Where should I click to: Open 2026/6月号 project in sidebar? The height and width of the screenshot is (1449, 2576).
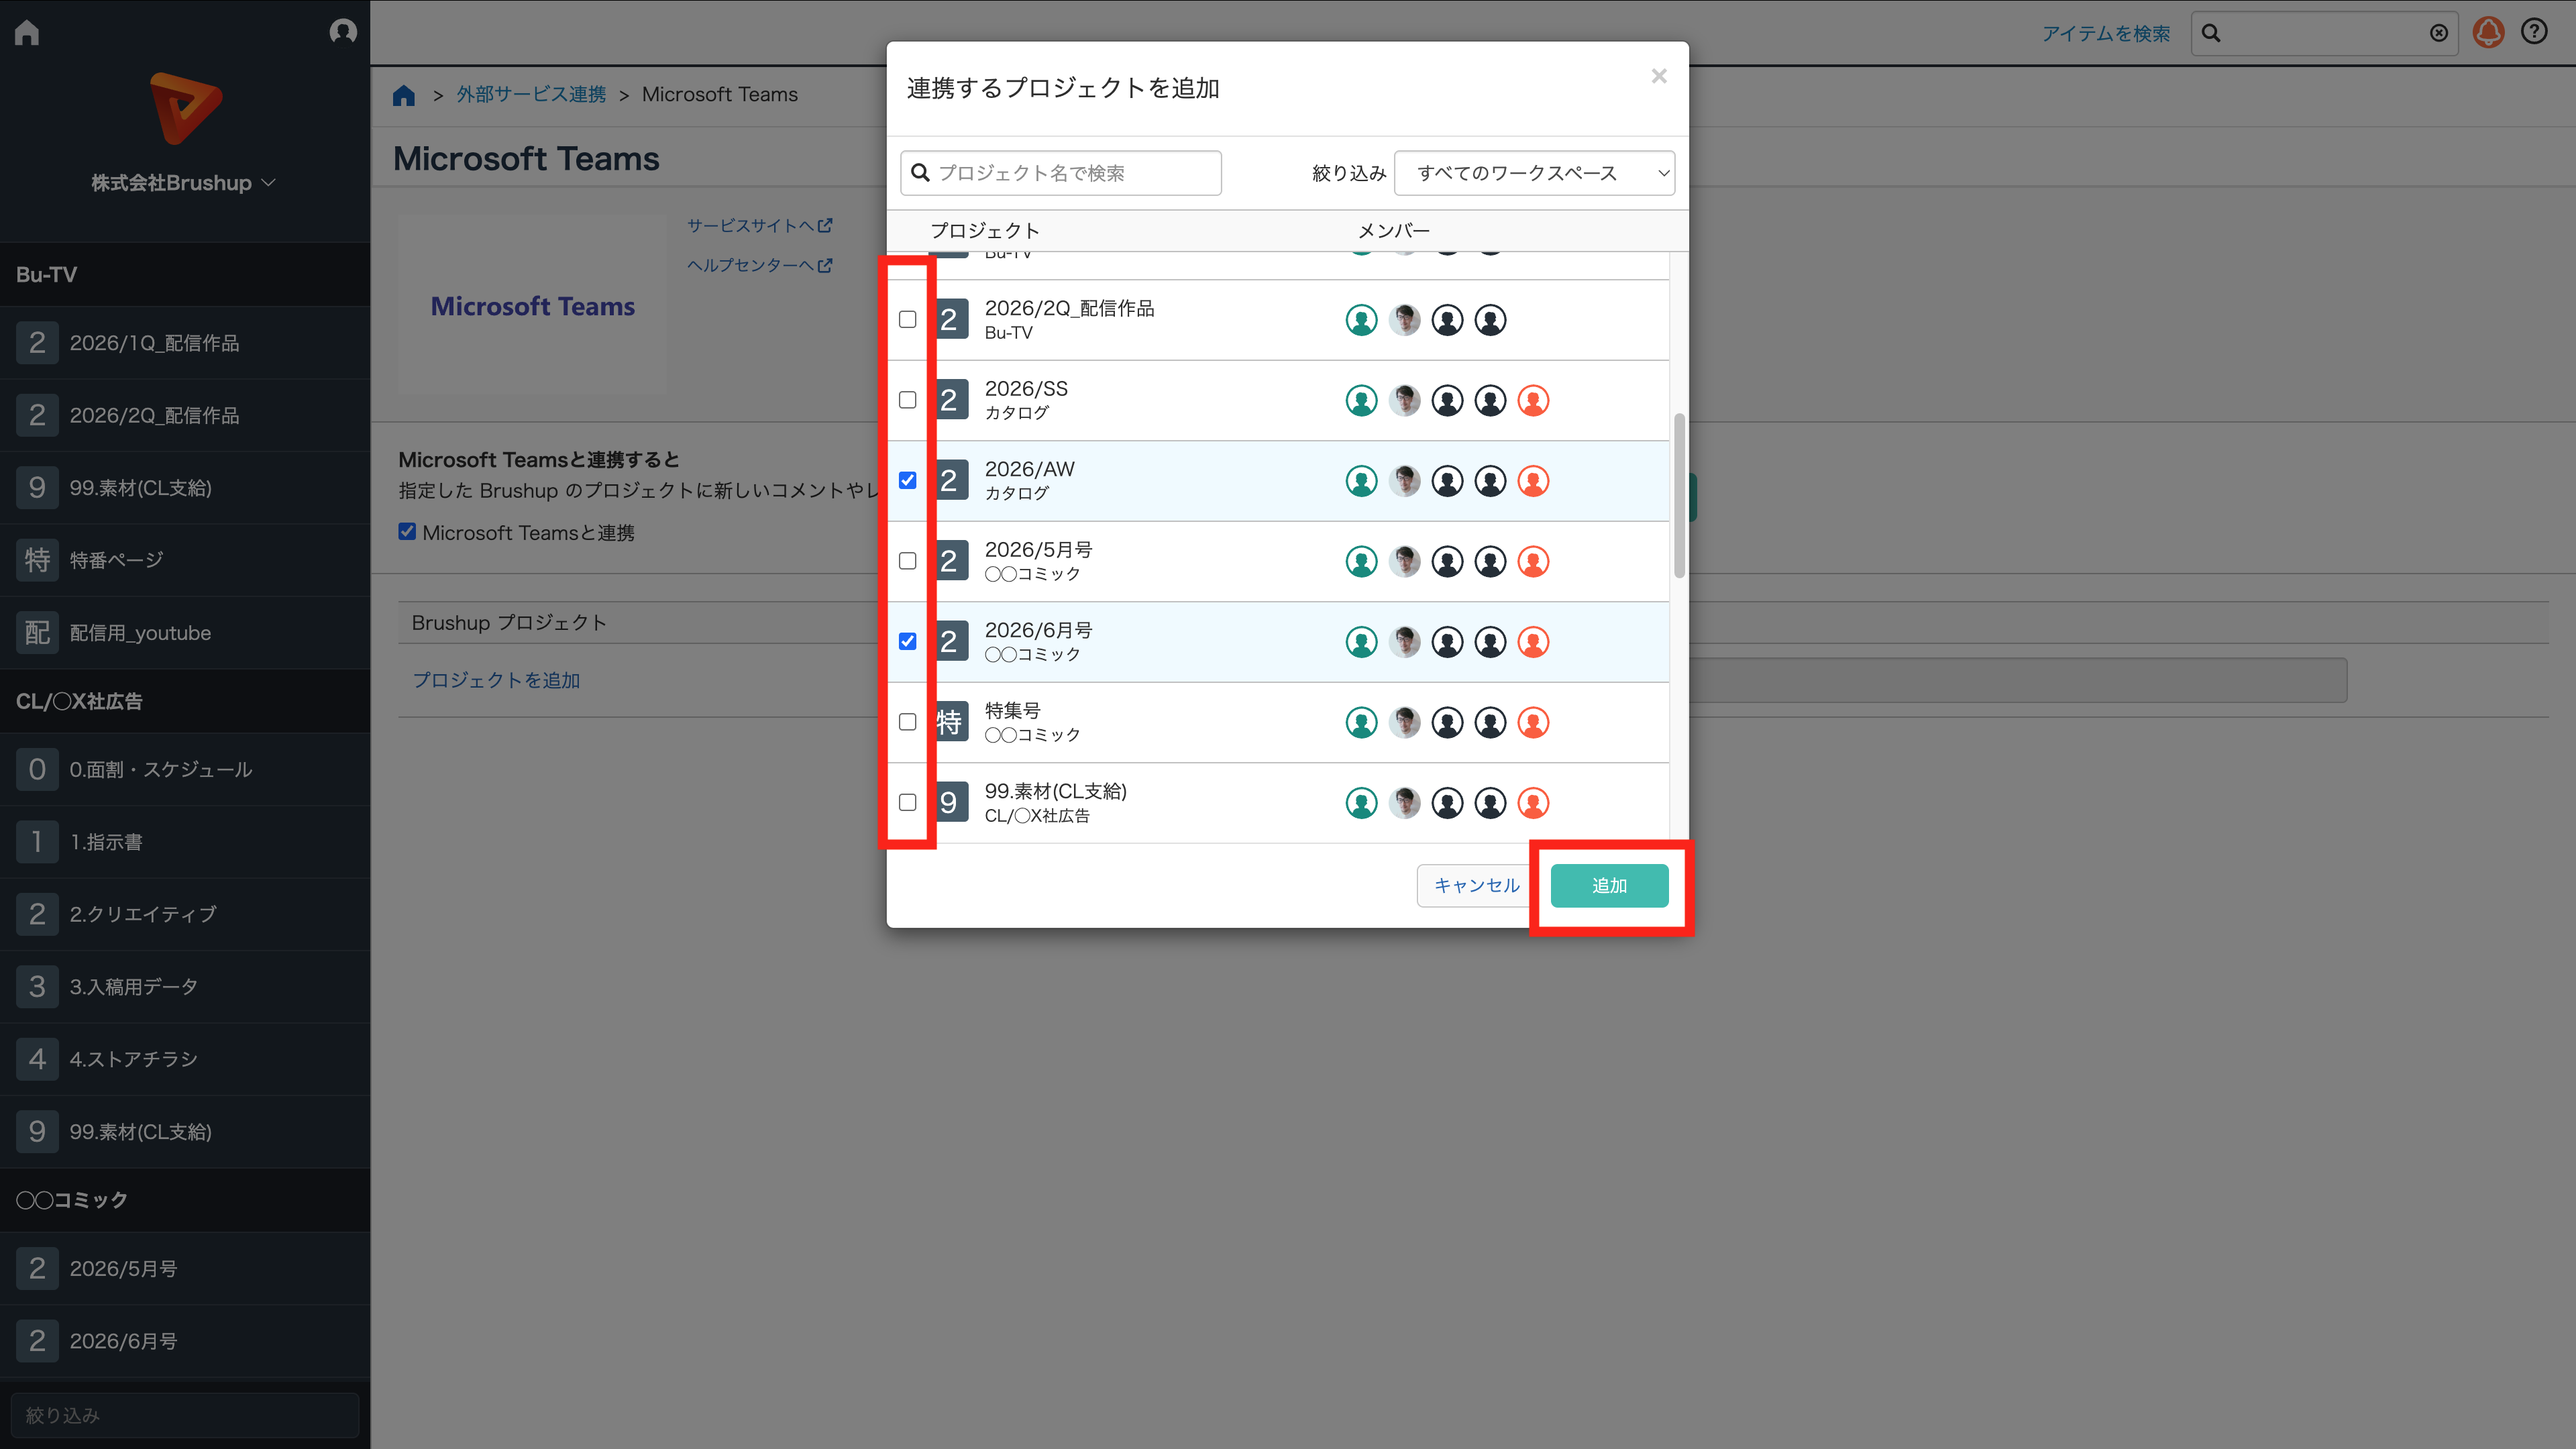point(185,1341)
